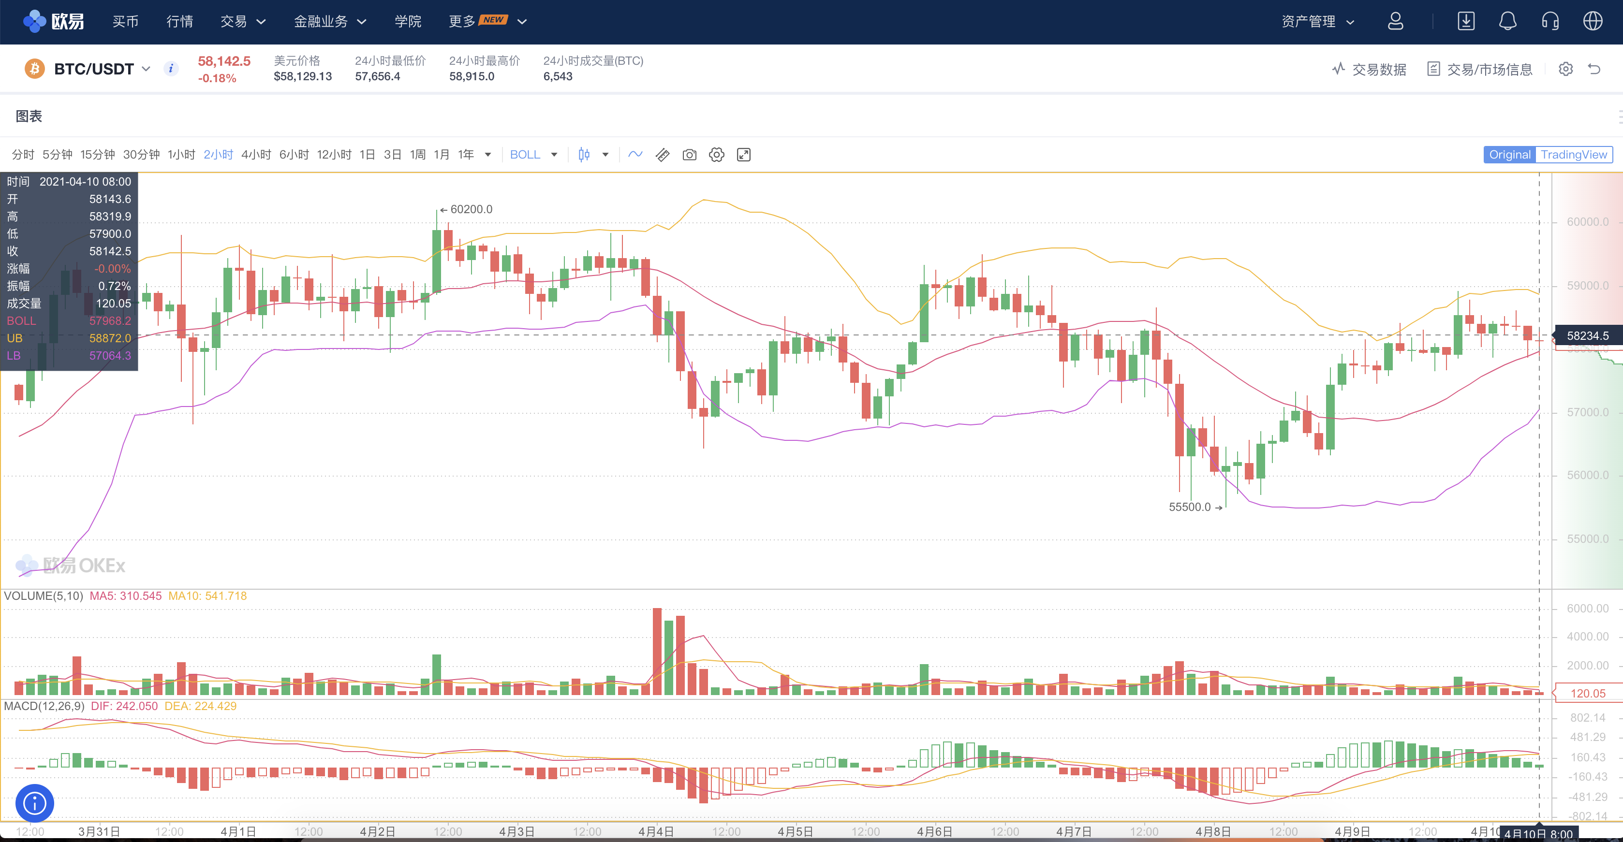The image size is (1623, 842).
Task: Select the 4小时 timeframe interval
Action: coord(256,155)
